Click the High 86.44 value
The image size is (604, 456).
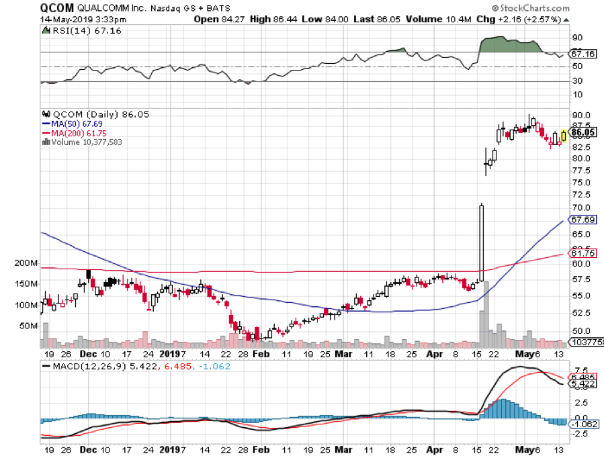pos(273,19)
